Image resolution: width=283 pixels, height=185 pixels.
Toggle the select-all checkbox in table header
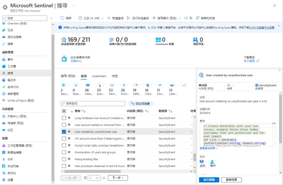click(x=64, y=111)
